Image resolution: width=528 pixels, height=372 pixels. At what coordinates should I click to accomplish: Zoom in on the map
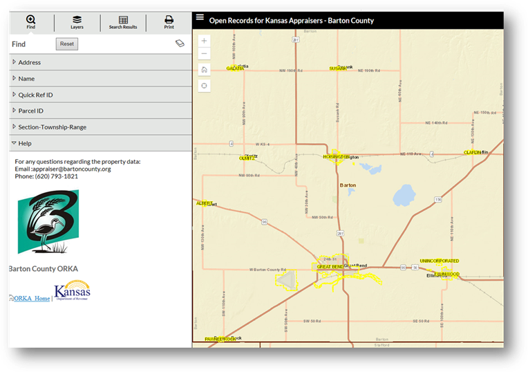(204, 41)
